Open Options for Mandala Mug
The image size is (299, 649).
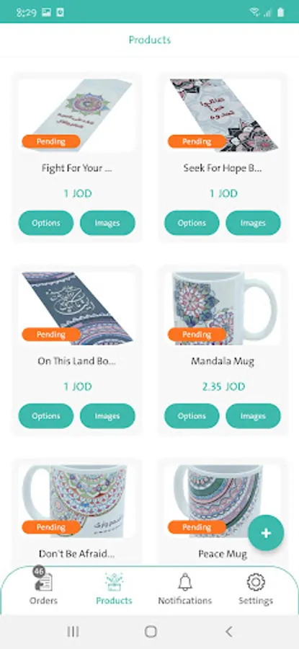point(192,416)
